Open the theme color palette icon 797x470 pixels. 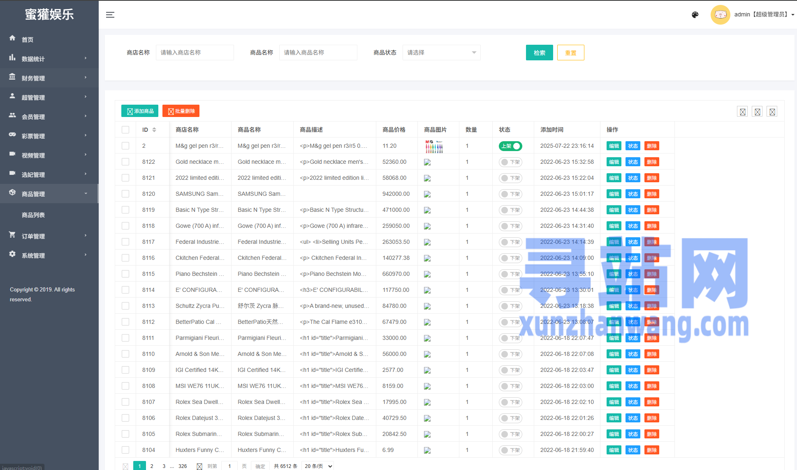click(695, 15)
